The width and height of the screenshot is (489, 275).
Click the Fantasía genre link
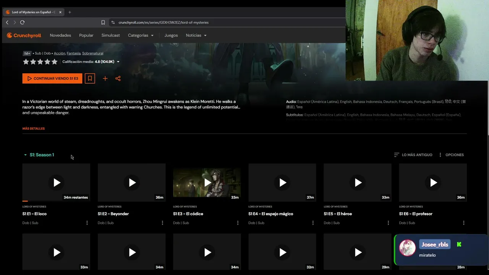74,53
